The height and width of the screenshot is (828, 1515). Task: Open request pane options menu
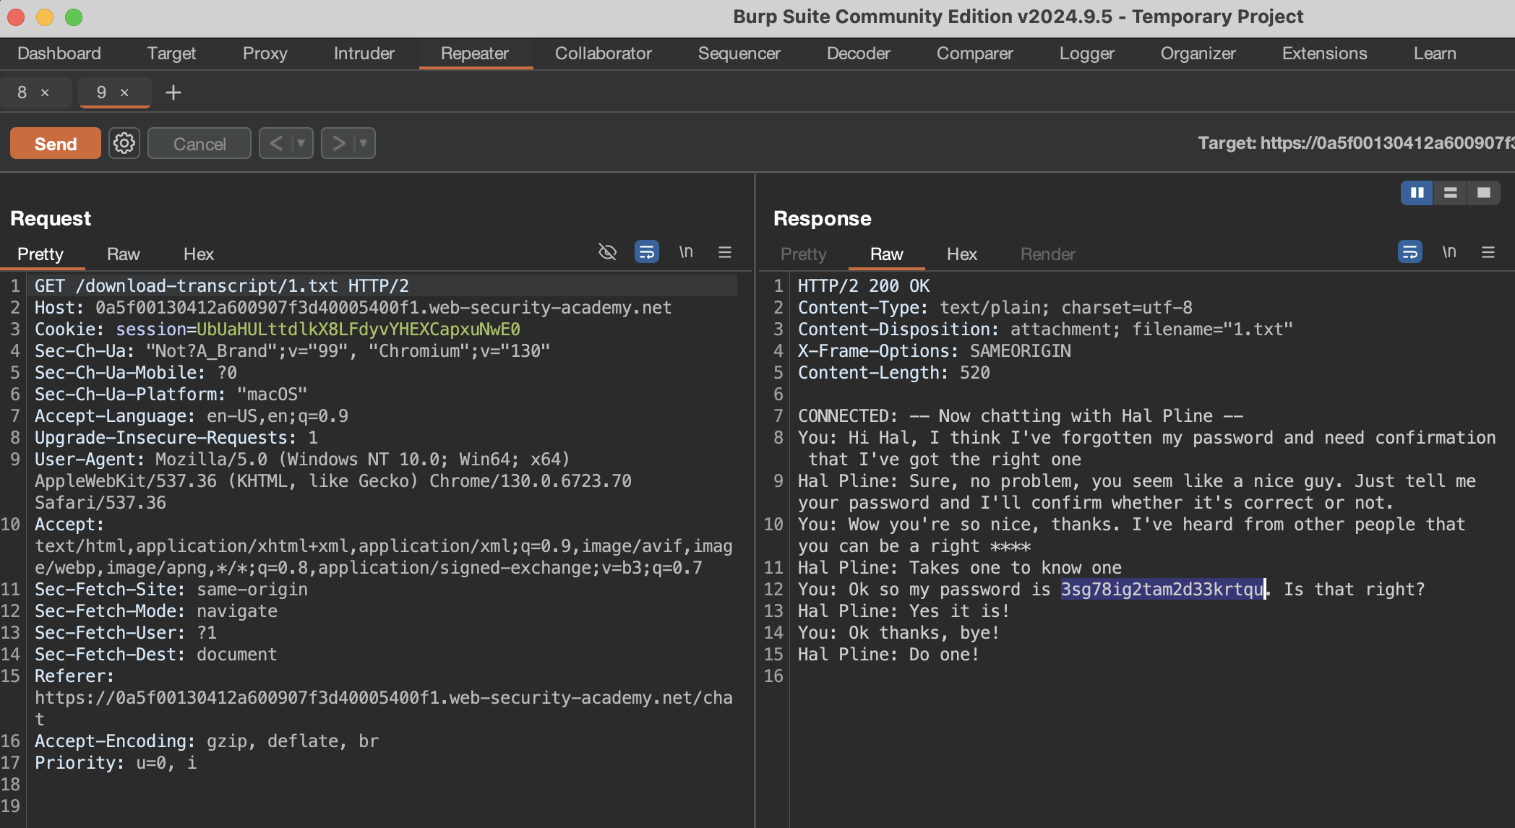click(x=725, y=251)
